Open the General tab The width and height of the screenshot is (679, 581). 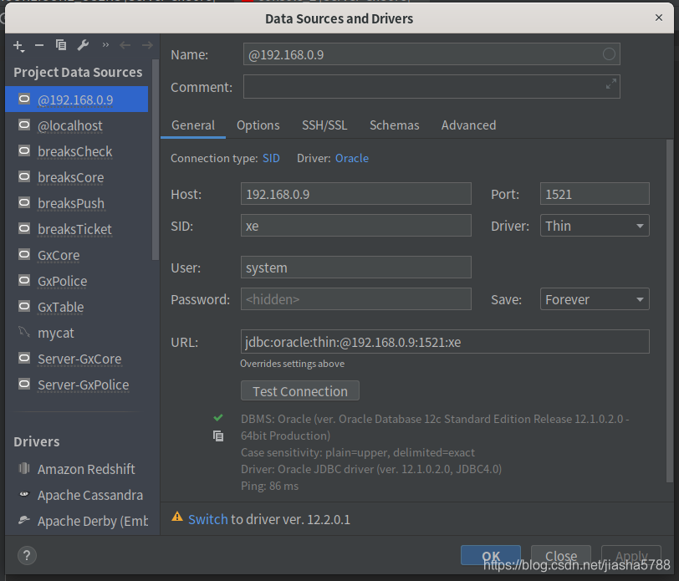192,125
